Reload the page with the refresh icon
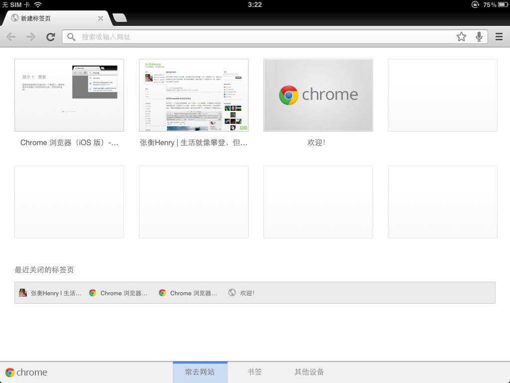This screenshot has height=383, width=510. coord(50,36)
